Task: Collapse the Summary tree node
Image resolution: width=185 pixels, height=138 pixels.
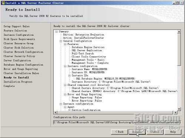Action: (57, 32)
